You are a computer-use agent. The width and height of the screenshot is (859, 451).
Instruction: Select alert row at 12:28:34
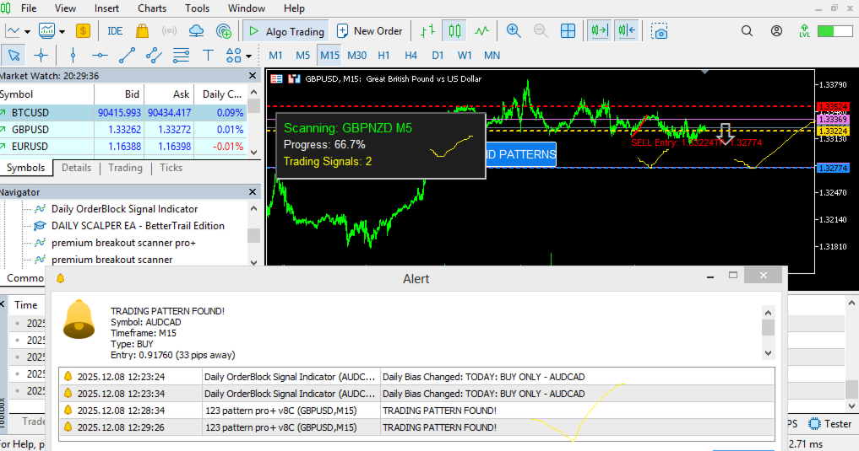pyautogui.click(x=417, y=411)
